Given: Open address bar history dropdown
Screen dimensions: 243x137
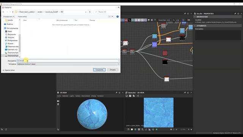Looking at the screenshot, I should 85,12.
